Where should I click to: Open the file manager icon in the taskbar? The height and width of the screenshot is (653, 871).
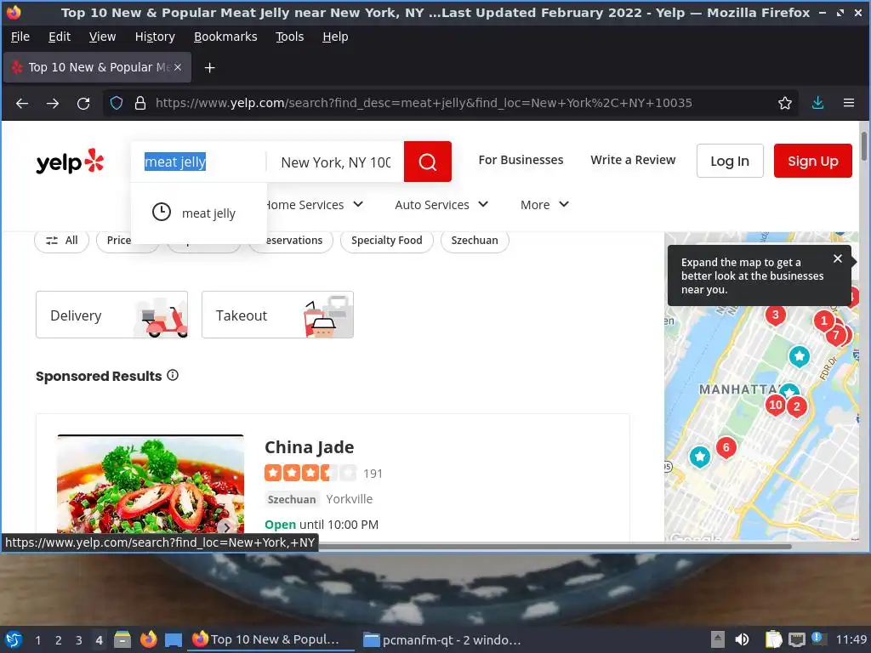click(122, 639)
